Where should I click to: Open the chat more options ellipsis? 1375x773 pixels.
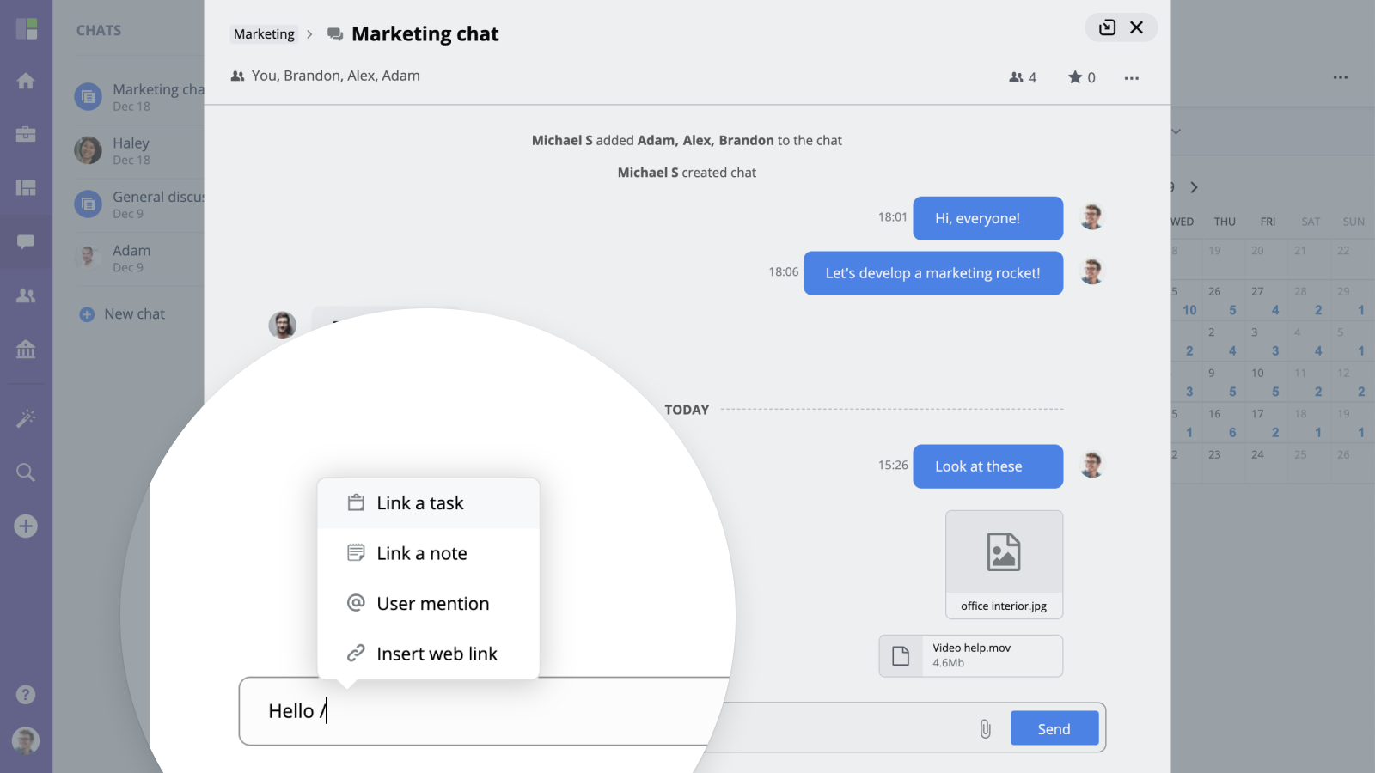1131,78
